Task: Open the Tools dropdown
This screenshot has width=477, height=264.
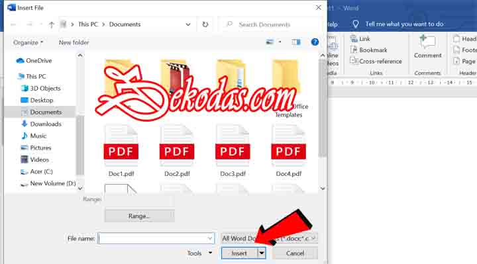Action: point(199,253)
